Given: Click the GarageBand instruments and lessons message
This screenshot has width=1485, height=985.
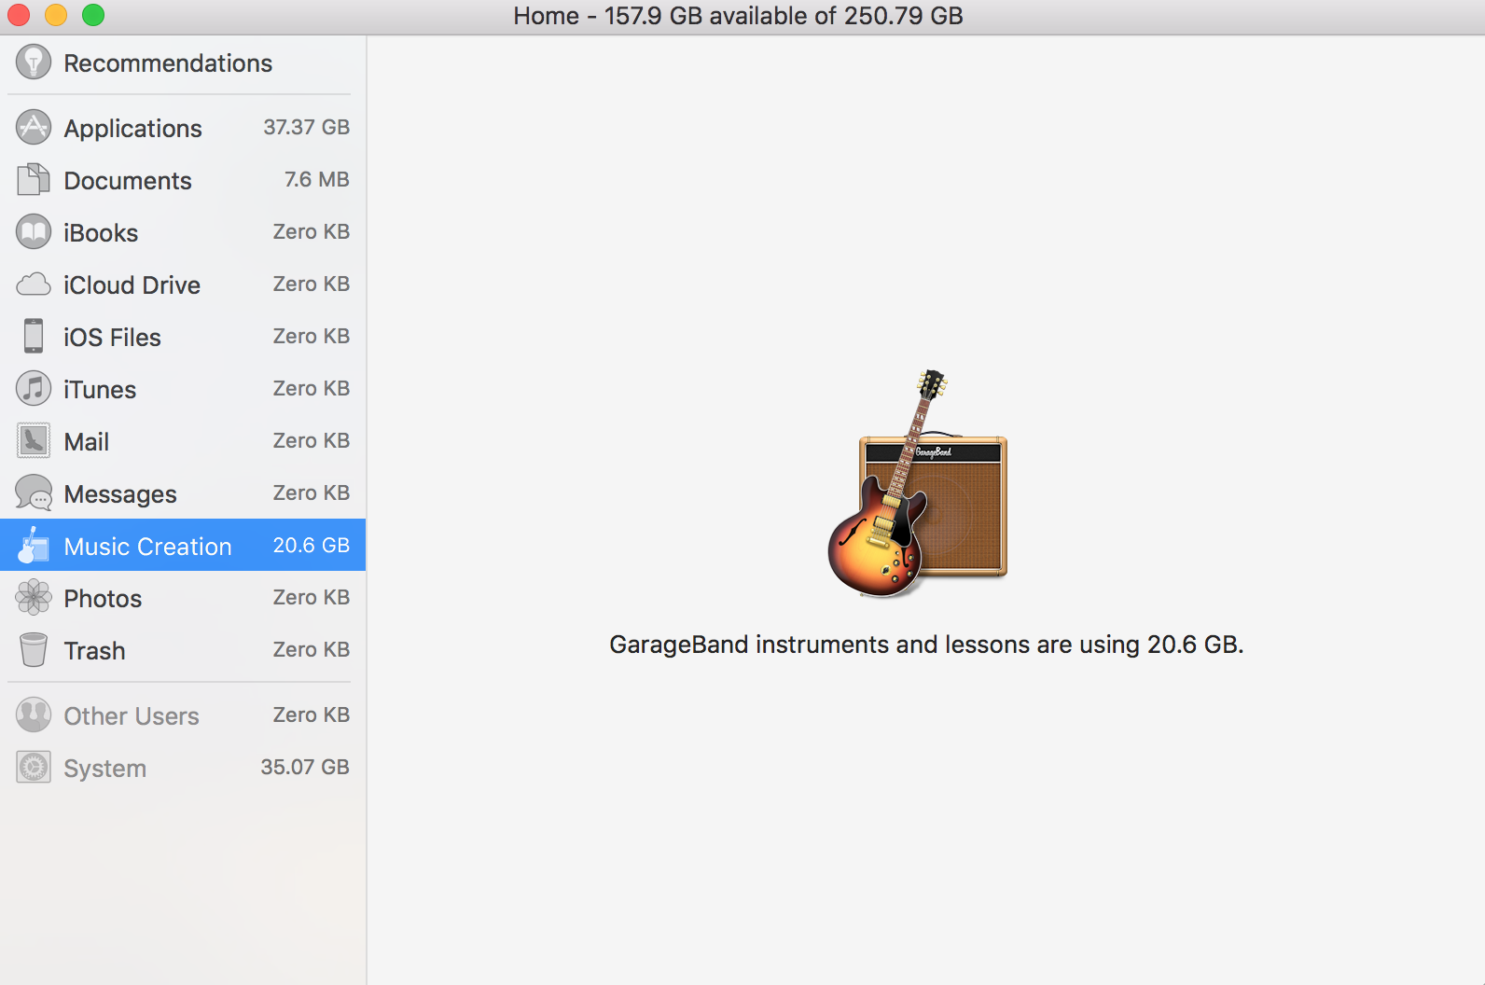Looking at the screenshot, I should pyautogui.click(x=926, y=645).
